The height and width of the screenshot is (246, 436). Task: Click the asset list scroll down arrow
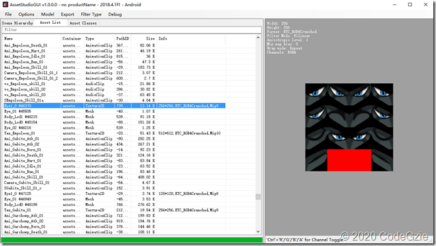pos(258,232)
